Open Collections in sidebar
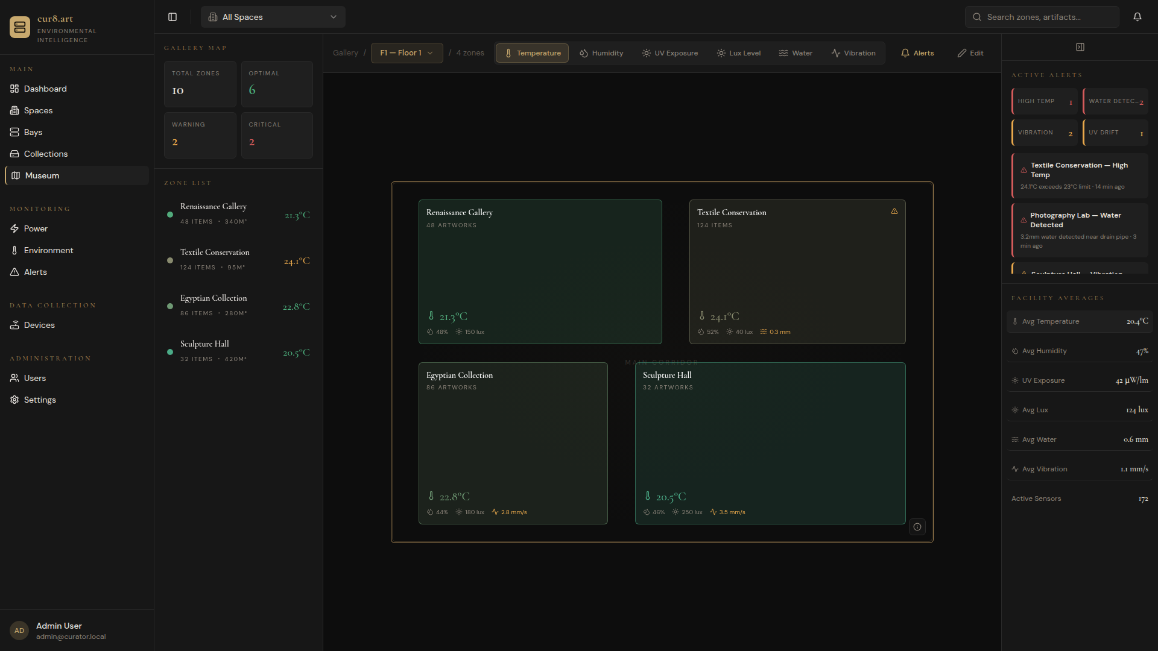This screenshot has width=1158, height=651. pyautogui.click(x=46, y=154)
